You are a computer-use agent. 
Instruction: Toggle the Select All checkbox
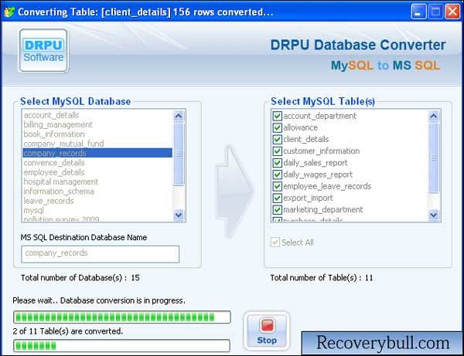(275, 242)
